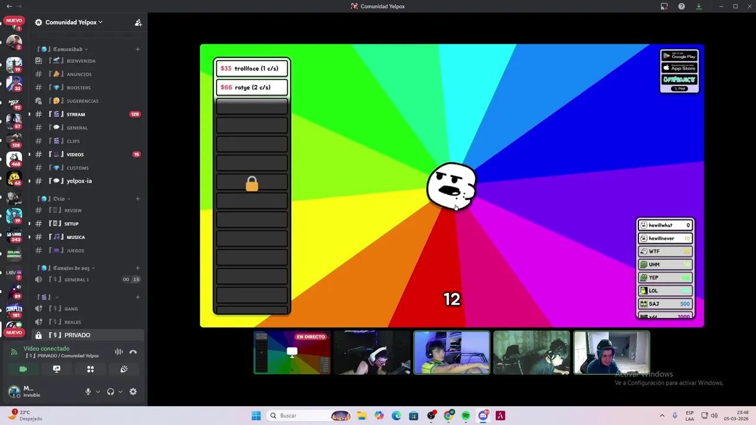Disconnect from the voice call
The width and height of the screenshot is (756, 425).
133,352
